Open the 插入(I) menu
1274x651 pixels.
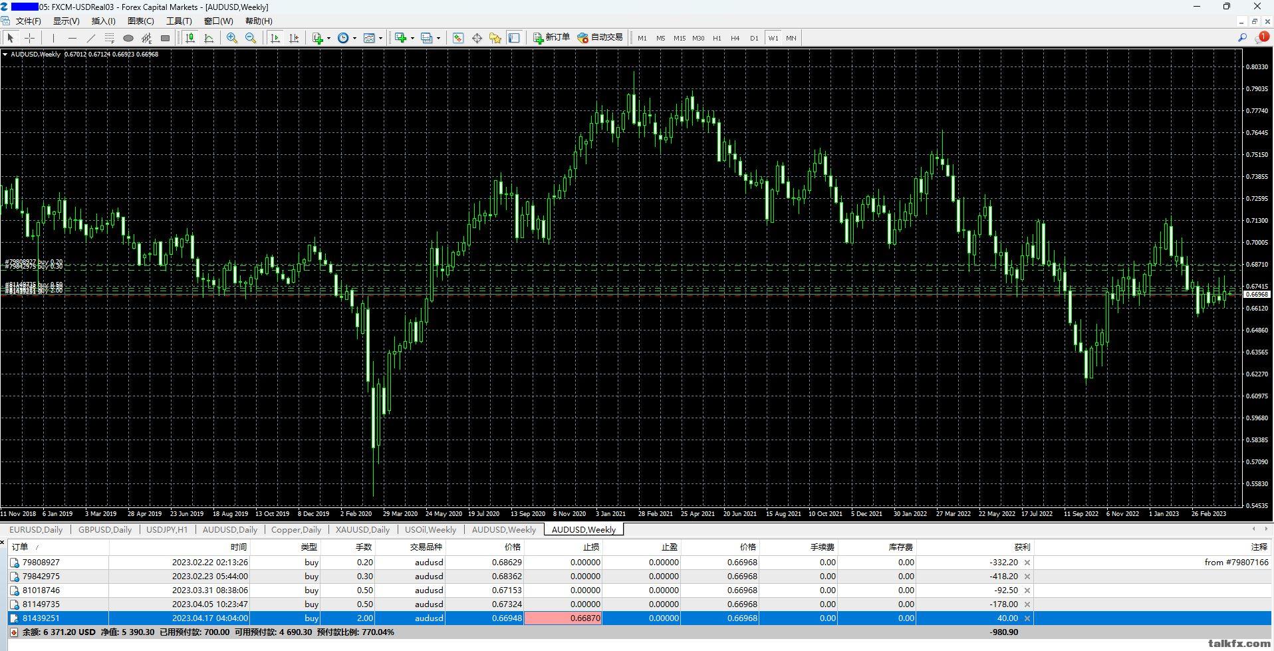coord(103,21)
